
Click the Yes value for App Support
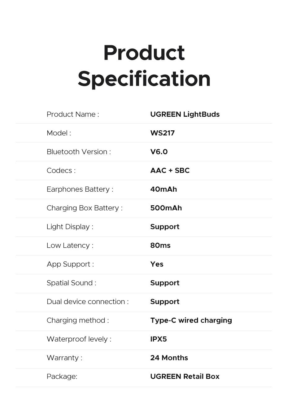coord(157,264)
